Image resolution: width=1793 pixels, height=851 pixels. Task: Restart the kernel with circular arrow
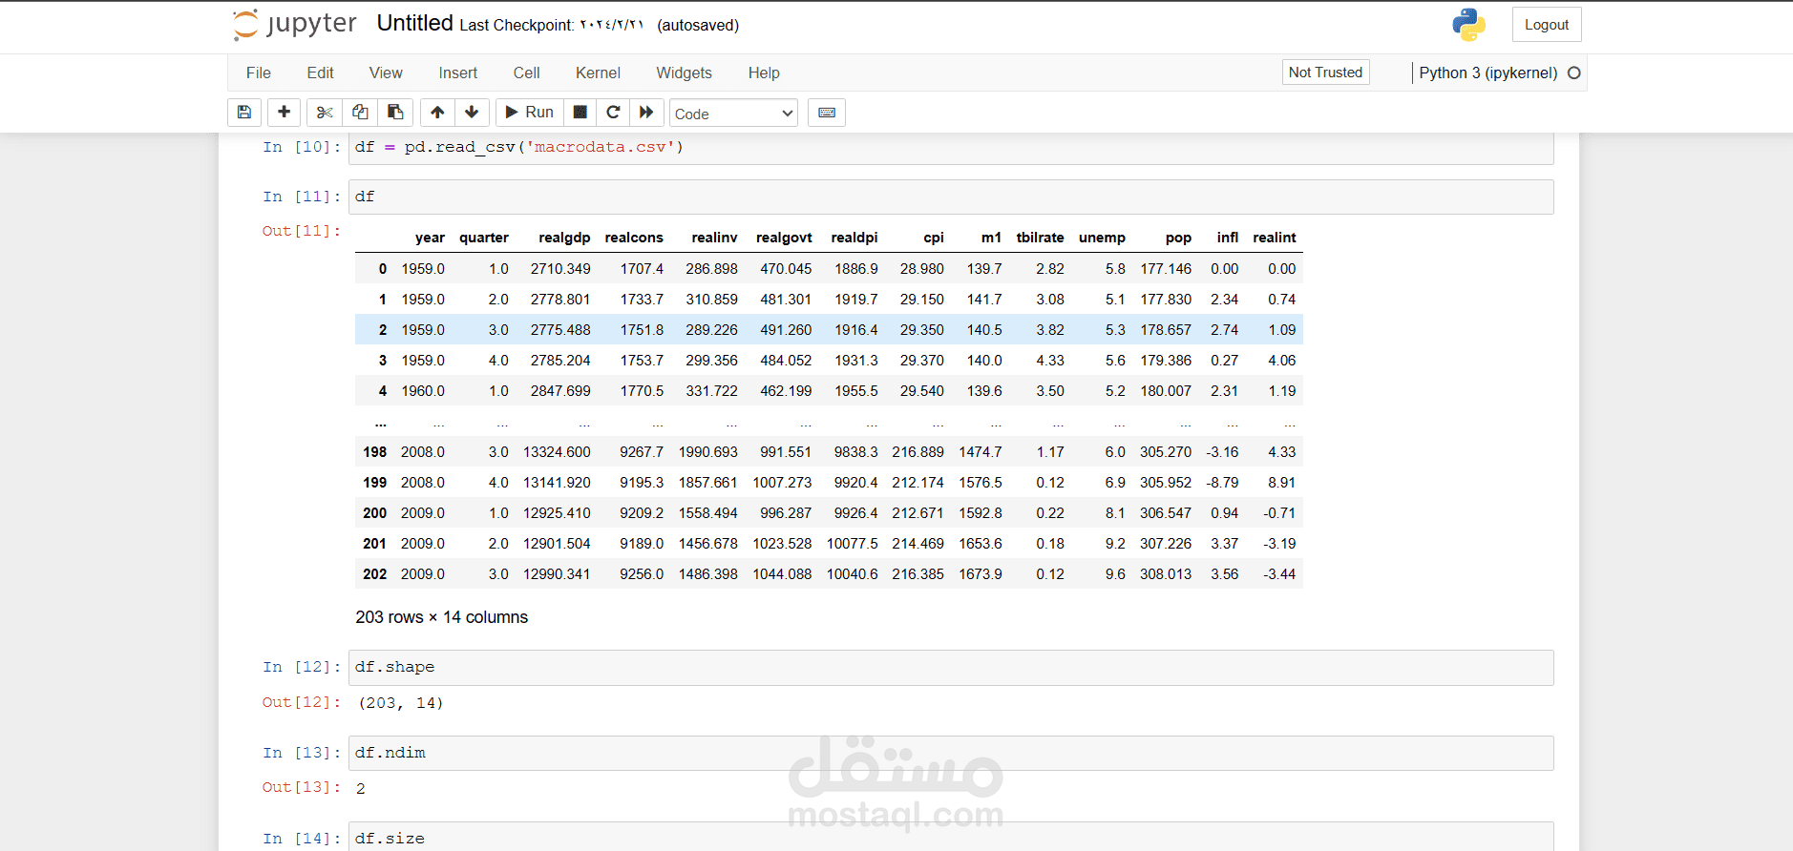[613, 113]
